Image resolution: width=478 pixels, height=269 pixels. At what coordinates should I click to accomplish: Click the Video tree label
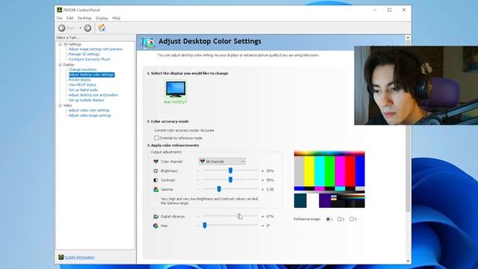tap(67, 105)
